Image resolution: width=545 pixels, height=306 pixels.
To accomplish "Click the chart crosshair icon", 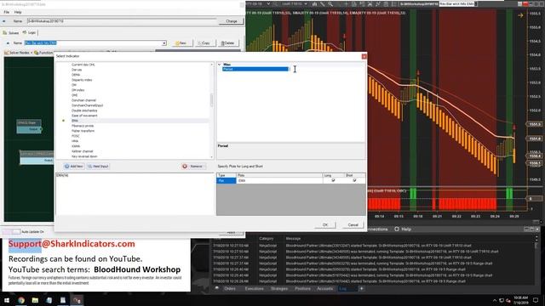I will point(346,3).
